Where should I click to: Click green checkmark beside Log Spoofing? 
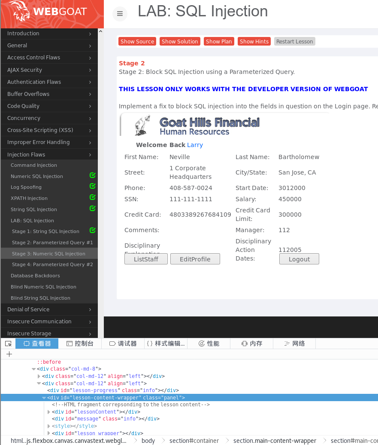(93, 186)
